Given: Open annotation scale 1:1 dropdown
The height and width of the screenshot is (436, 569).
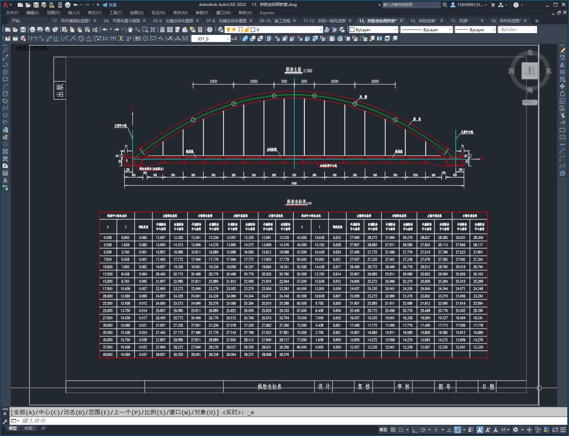Looking at the screenshot, I should point(505,429).
